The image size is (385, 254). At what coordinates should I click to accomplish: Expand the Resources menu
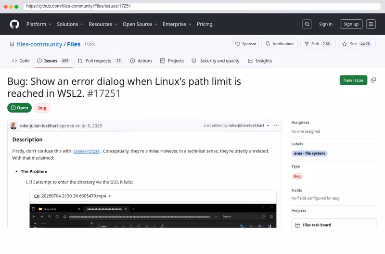tap(103, 25)
